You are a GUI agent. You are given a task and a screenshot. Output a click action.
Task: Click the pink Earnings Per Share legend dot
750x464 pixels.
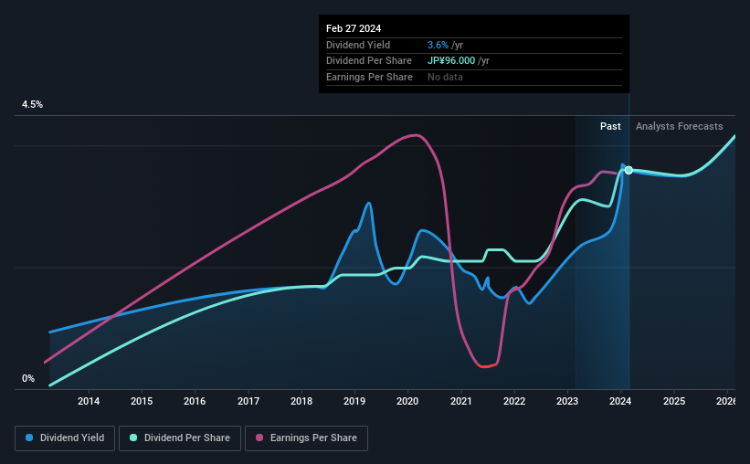[x=259, y=438]
